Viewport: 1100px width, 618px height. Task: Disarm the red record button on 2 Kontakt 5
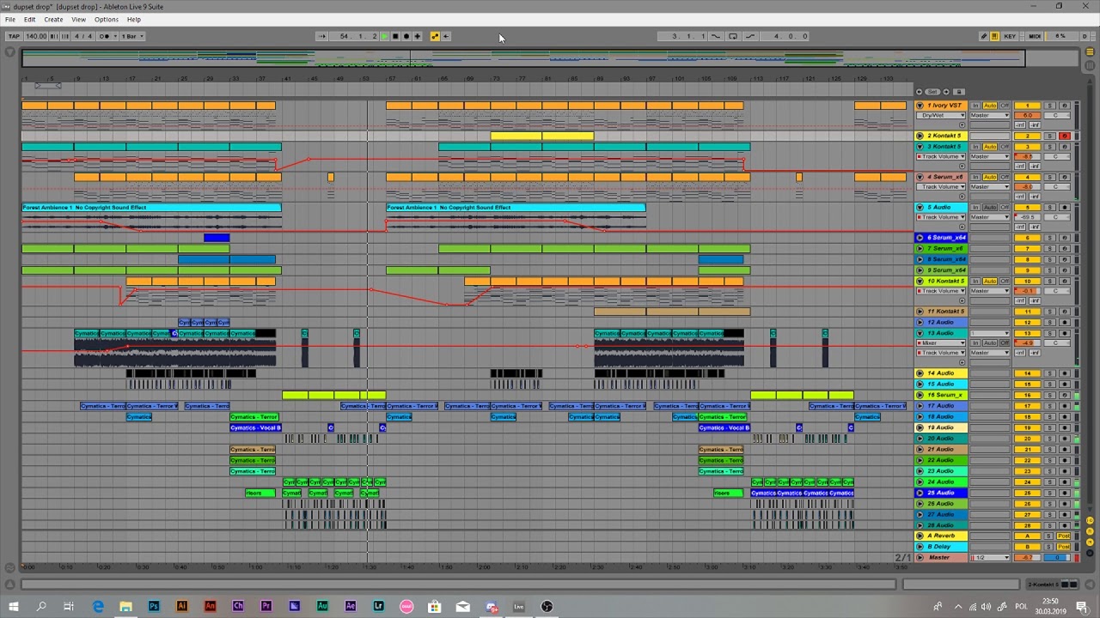pos(1064,136)
